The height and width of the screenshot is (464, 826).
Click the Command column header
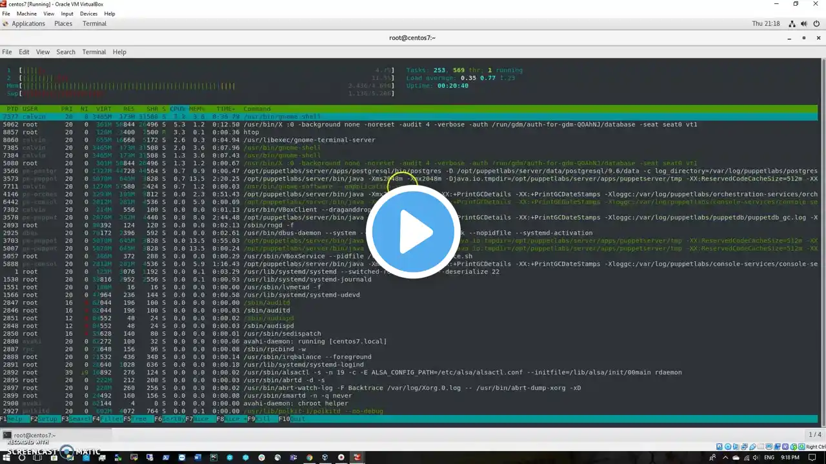(x=257, y=109)
